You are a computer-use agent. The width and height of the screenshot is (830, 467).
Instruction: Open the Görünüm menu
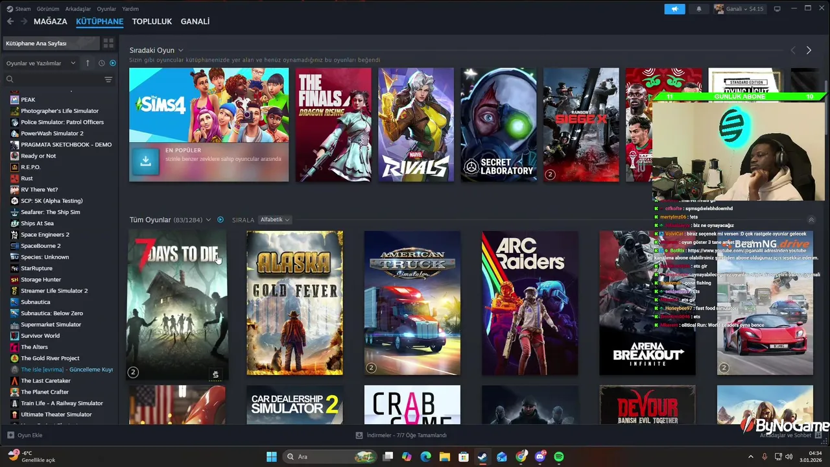48,9
